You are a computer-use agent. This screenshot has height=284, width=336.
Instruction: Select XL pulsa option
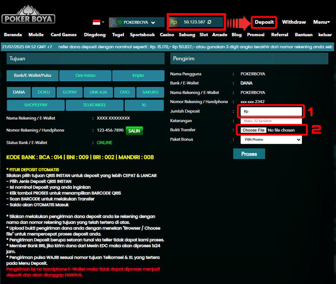coord(144,105)
